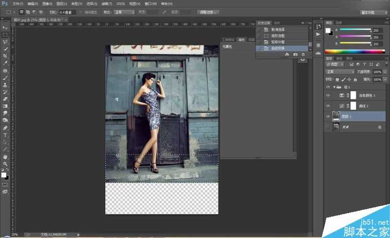Click the camera snapshot icon in History panel
The width and height of the screenshot is (390, 238).
pos(295,54)
